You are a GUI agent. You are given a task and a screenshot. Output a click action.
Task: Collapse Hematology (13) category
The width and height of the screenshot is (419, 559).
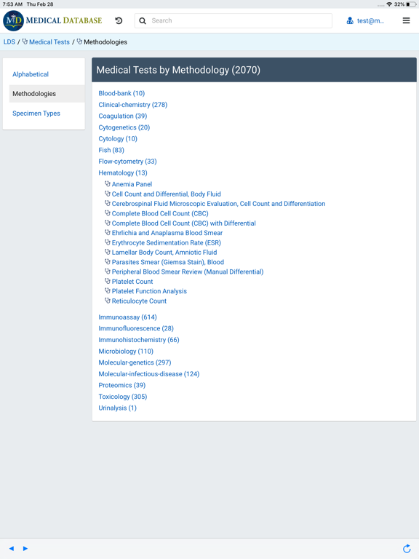click(123, 173)
